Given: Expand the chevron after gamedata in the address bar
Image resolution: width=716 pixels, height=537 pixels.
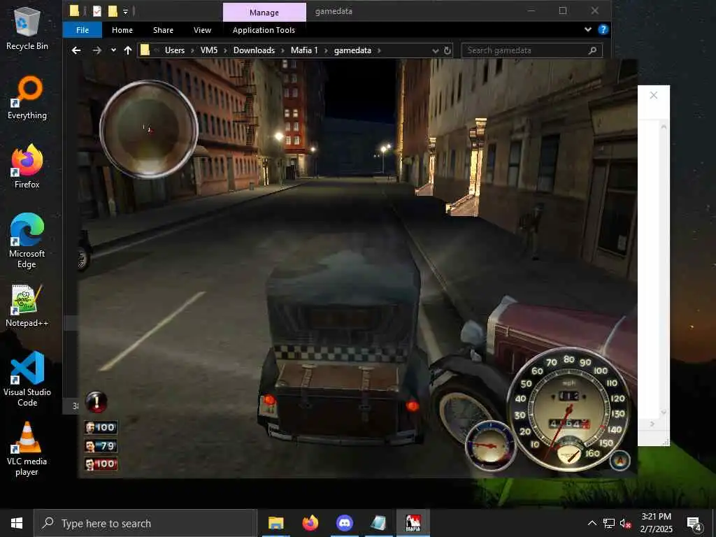Looking at the screenshot, I should [x=379, y=50].
